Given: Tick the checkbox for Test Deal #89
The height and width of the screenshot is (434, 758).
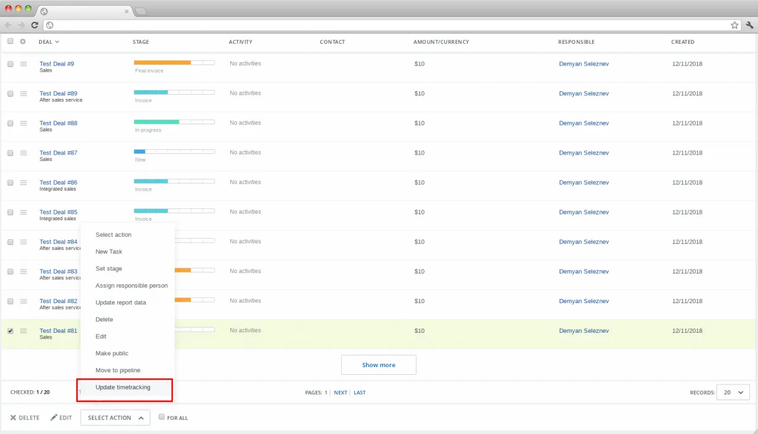Looking at the screenshot, I should point(10,94).
